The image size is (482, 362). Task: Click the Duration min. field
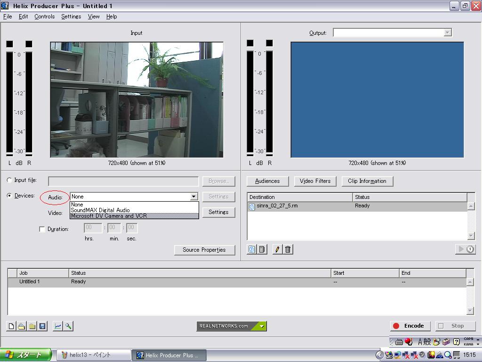pyautogui.click(x=114, y=228)
